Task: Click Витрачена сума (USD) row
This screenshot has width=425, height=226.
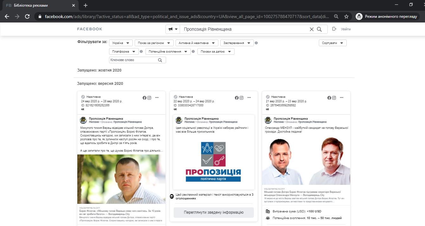Action: [x=293, y=211]
